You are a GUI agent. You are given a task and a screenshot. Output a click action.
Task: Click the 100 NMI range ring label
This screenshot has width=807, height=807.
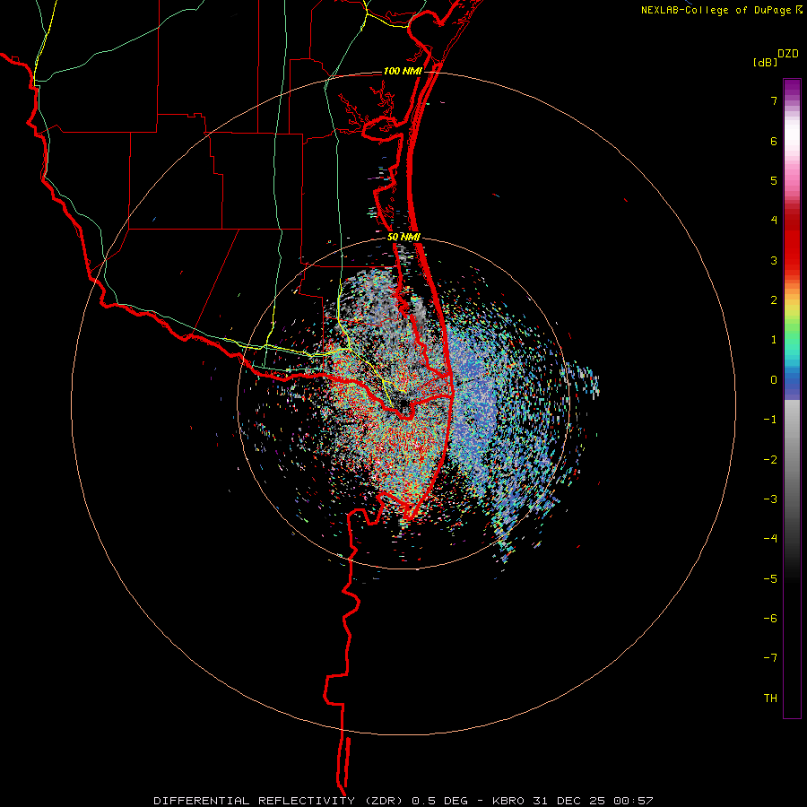[403, 71]
